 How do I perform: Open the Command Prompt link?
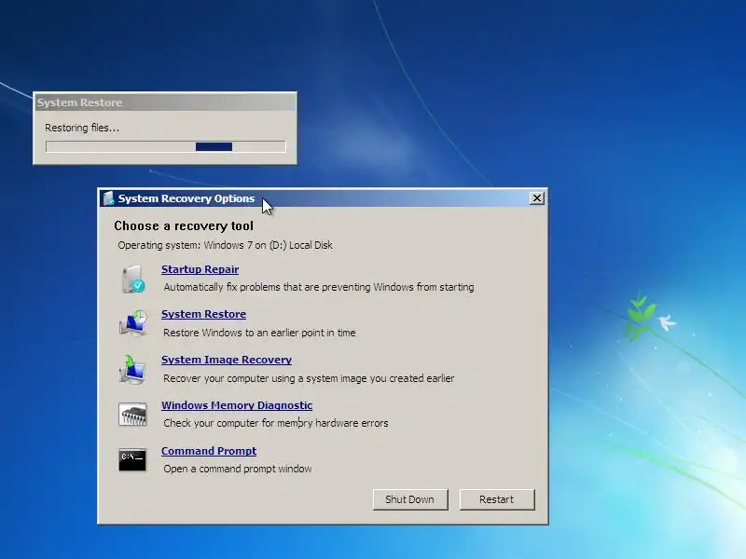209,451
